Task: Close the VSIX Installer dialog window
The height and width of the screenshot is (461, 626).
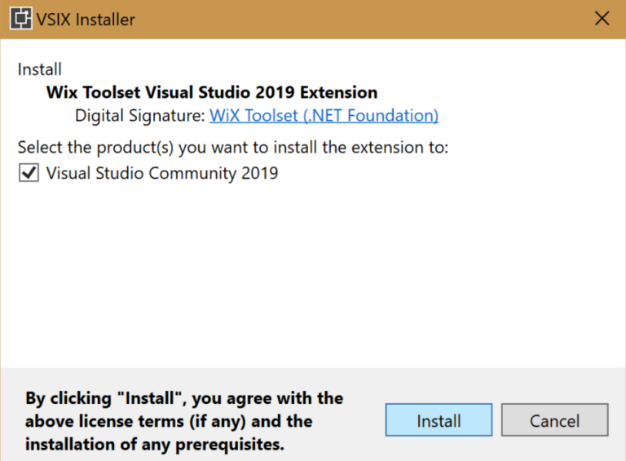Action: click(x=602, y=19)
